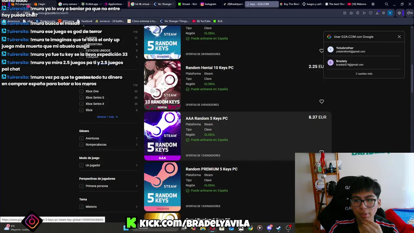This screenshot has height=233, width=414.
Task: Close the Google sign-in prompt
Action: 399,37
